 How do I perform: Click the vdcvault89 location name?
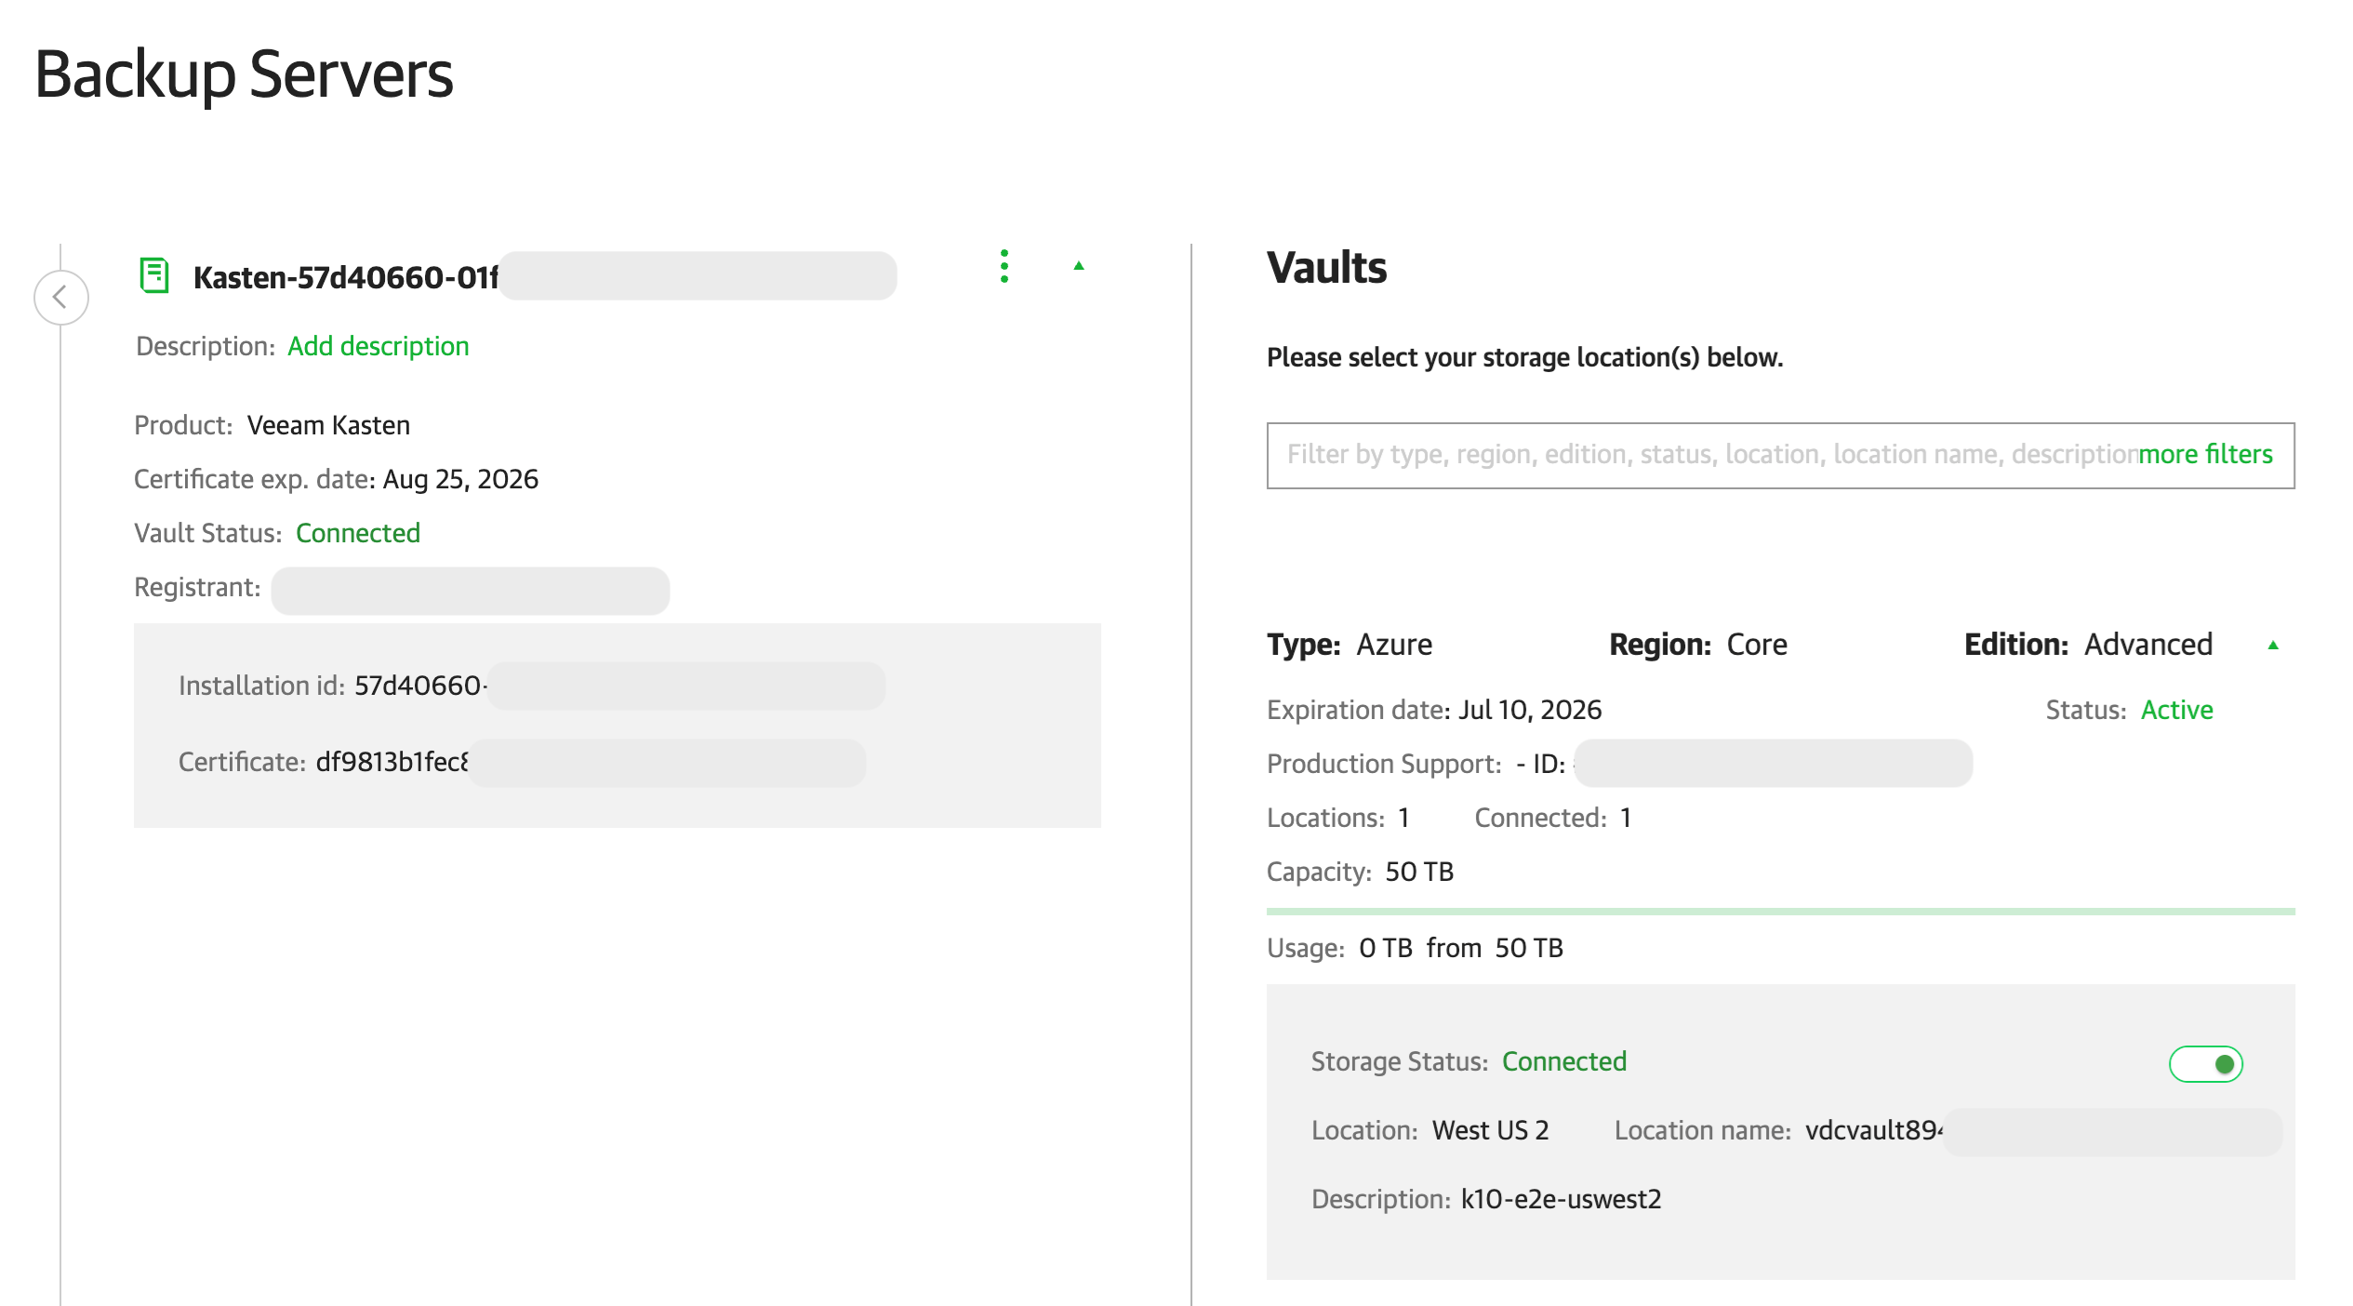tap(1872, 1130)
